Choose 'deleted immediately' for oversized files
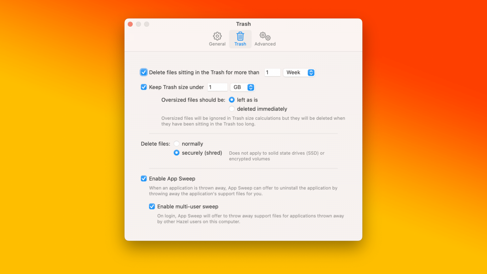The width and height of the screenshot is (487, 274). 232,109
